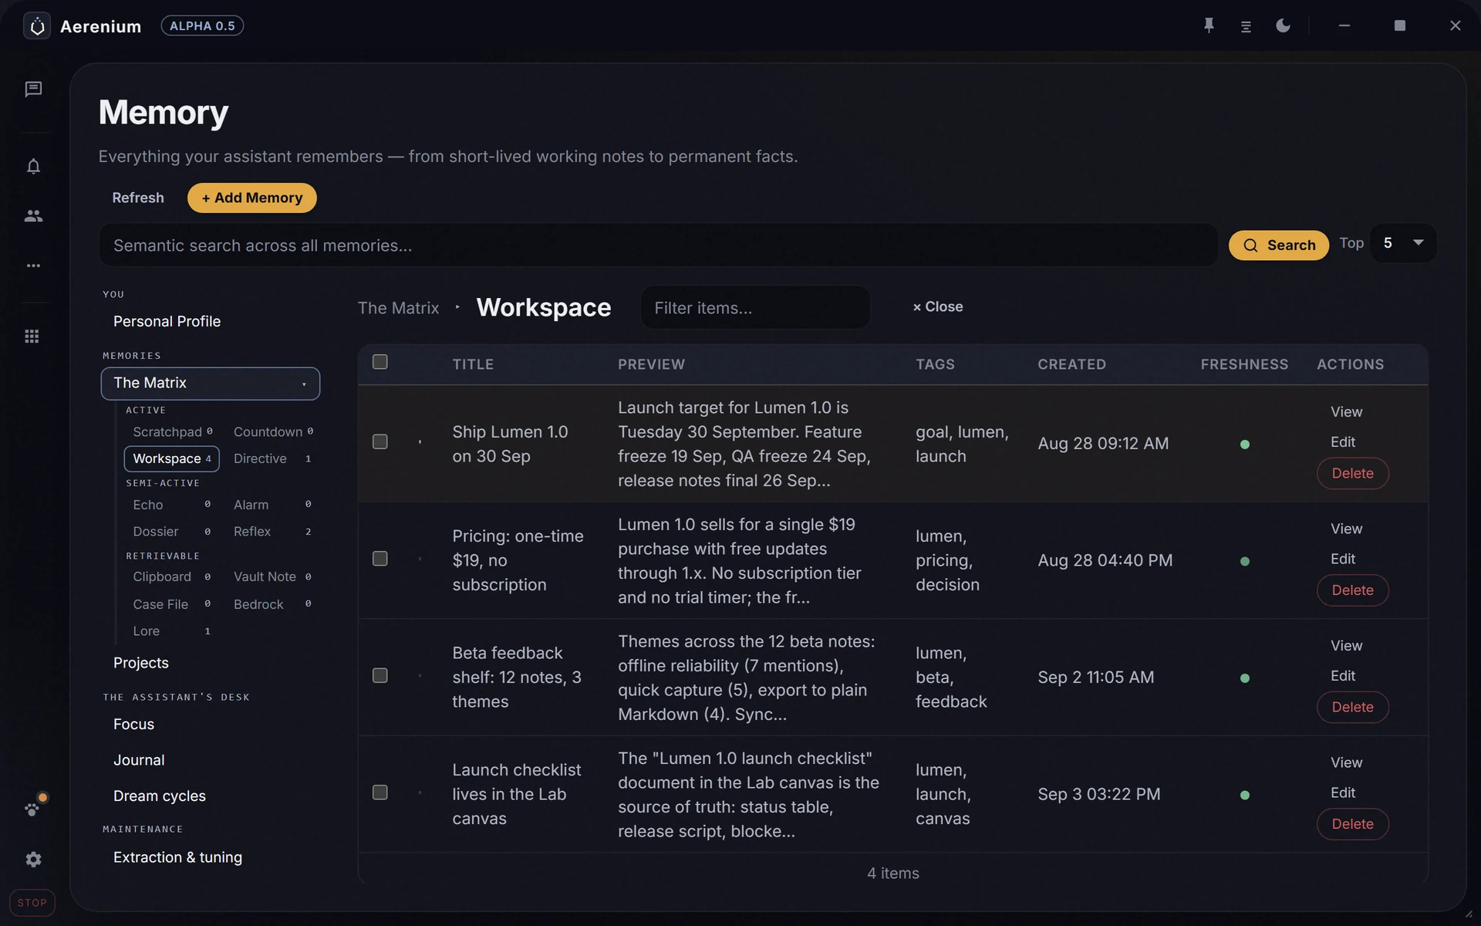The width and height of the screenshot is (1481, 926).
Task: Check the Beta feedback shelf row checkbox
Action: [x=380, y=675]
